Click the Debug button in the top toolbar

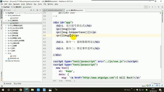click(x=152, y=7)
